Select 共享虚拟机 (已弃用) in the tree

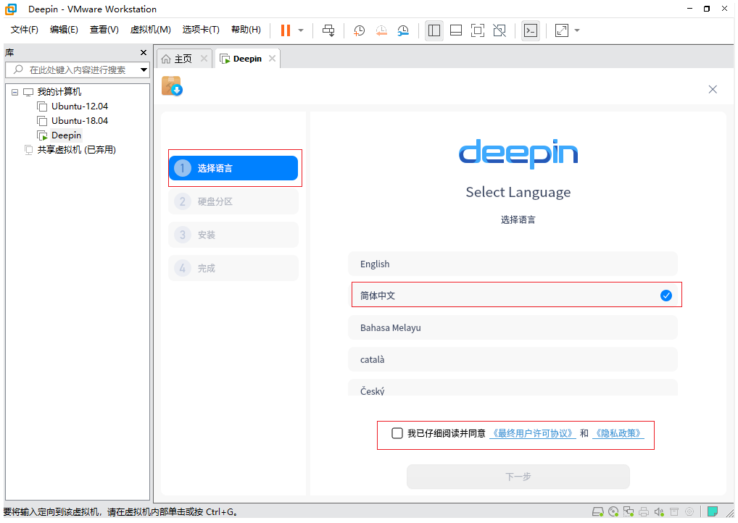click(76, 150)
